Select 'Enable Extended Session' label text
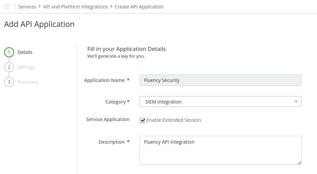The image size is (317, 174). 174,120
